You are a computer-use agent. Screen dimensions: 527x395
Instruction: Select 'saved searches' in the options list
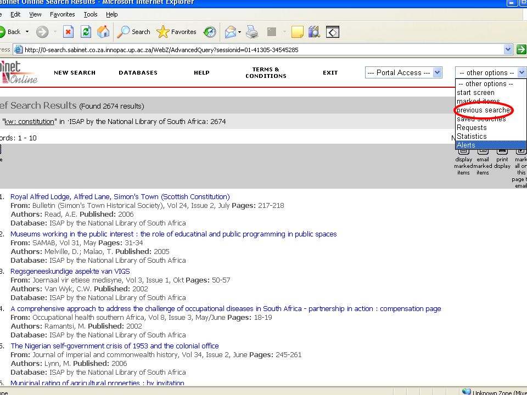coord(491,119)
